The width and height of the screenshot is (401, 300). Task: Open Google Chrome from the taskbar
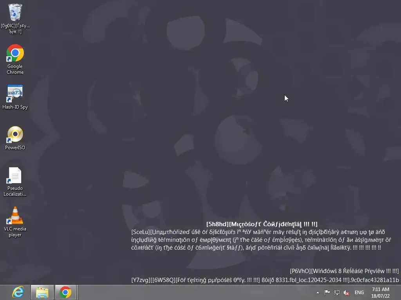tap(65, 292)
